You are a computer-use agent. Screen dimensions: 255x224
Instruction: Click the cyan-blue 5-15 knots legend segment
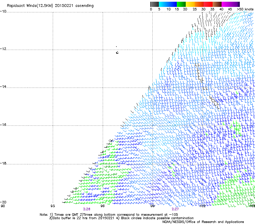coord(168,4)
